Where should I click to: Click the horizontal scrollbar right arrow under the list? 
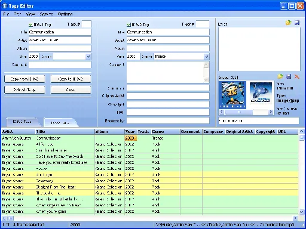pos(295,218)
